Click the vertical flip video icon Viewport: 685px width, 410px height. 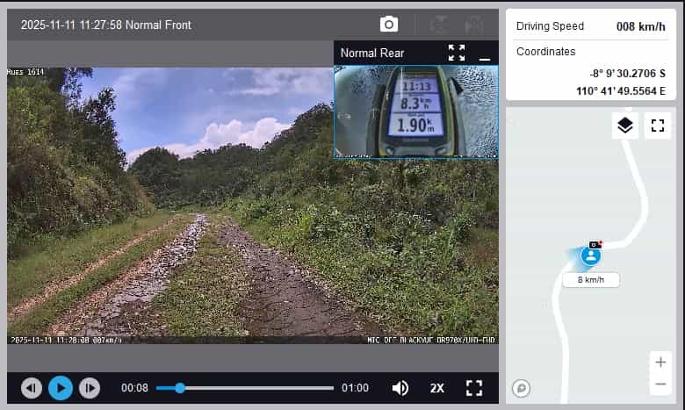[x=440, y=25]
